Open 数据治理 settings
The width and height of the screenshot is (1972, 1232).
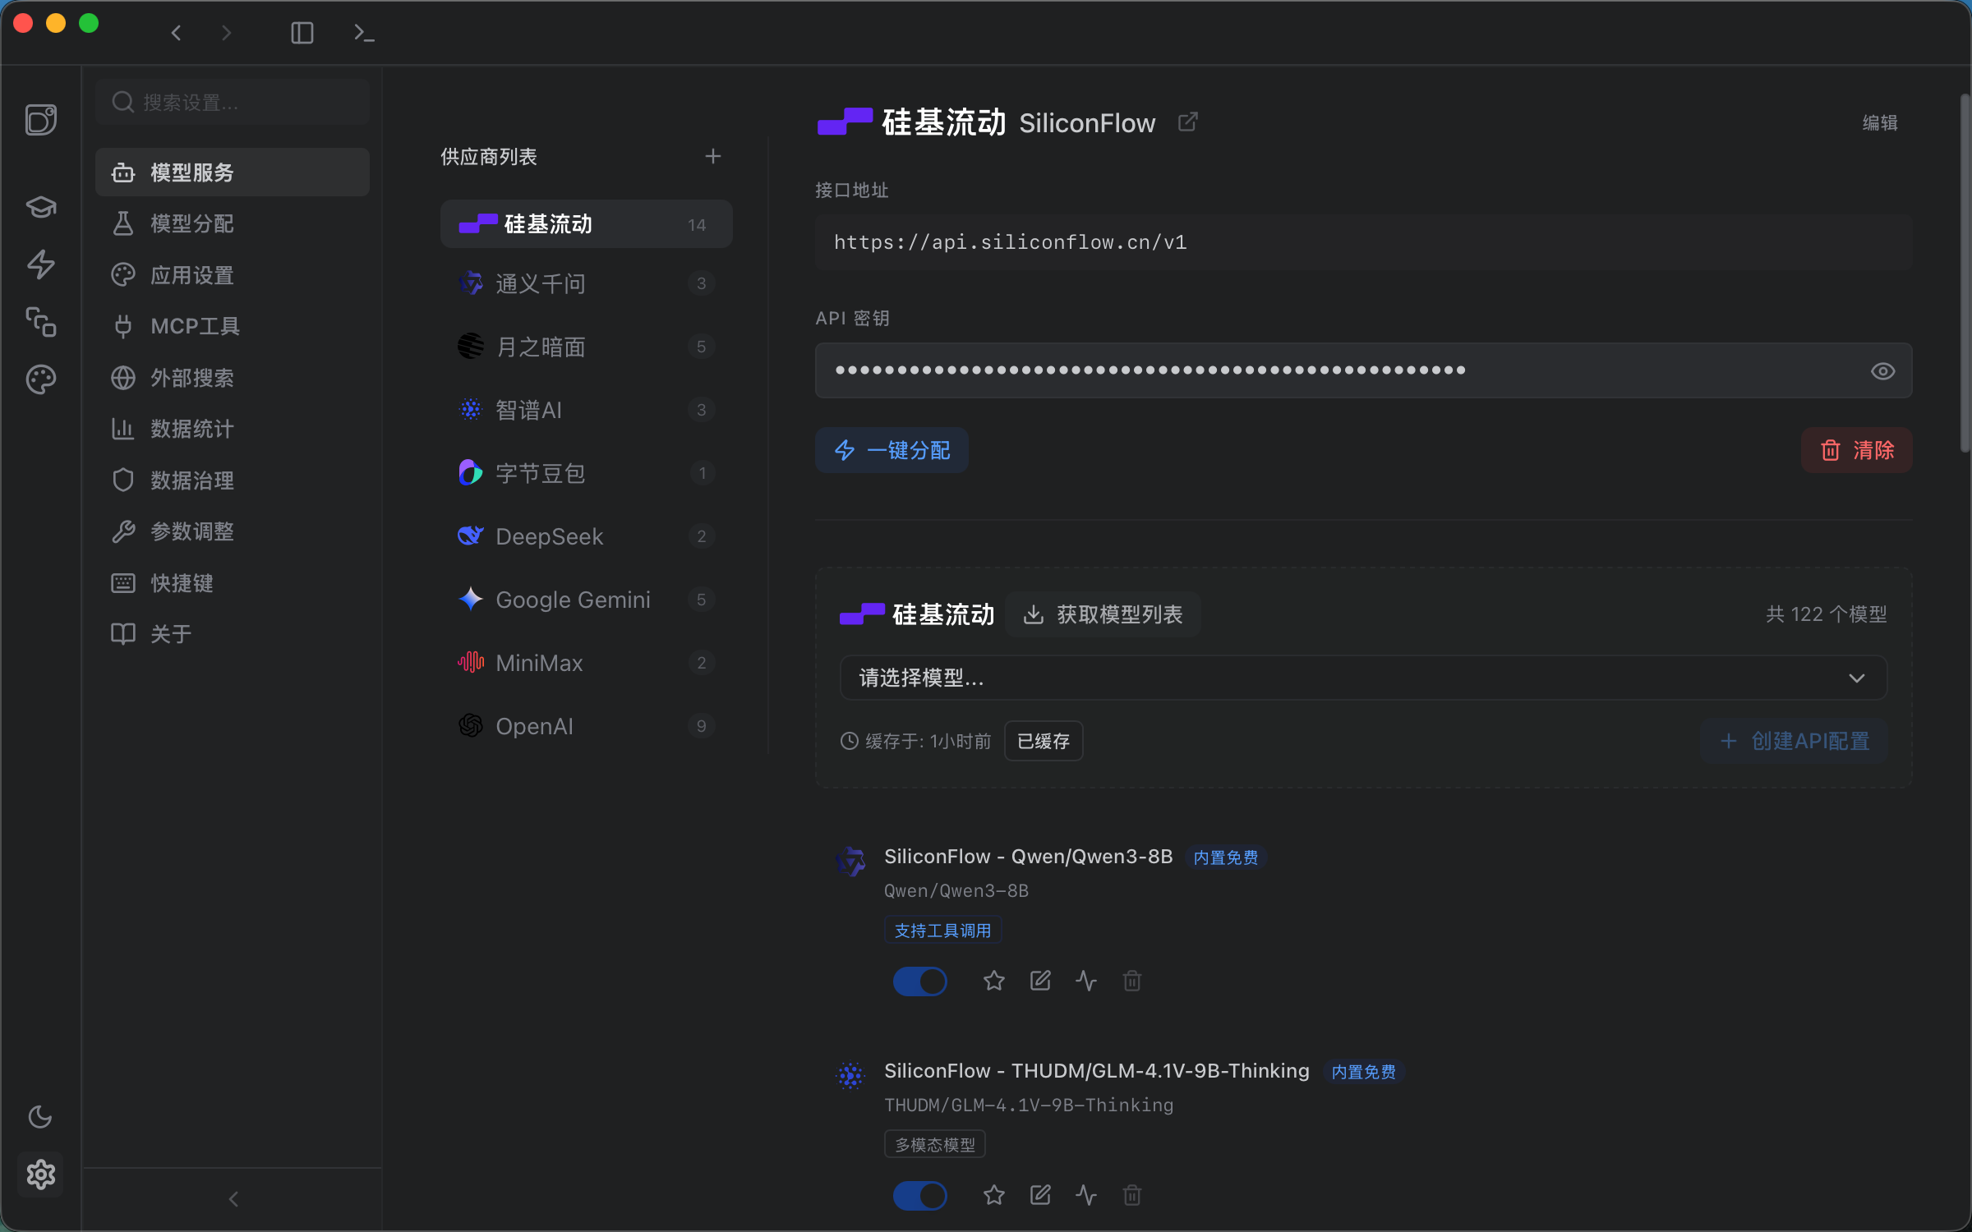click(x=233, y=480)
